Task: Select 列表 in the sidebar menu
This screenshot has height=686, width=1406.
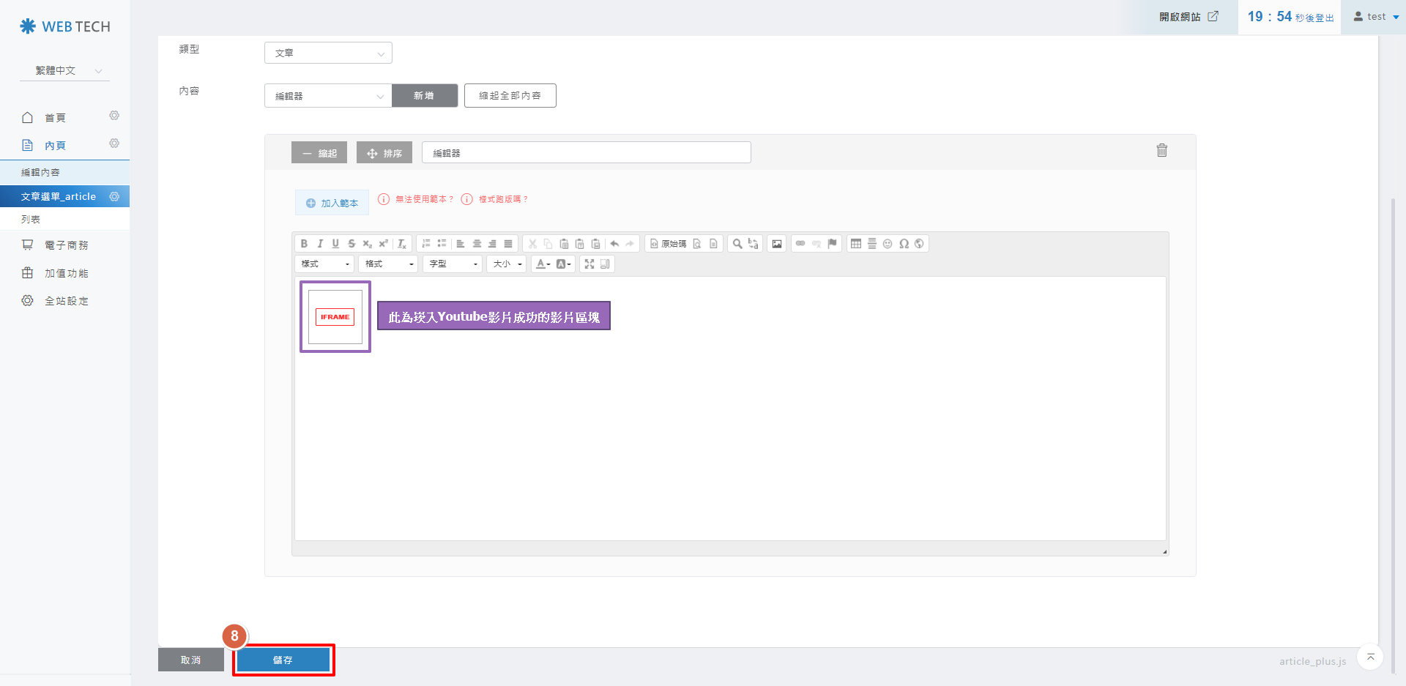Action: click(x=31, y=220)
